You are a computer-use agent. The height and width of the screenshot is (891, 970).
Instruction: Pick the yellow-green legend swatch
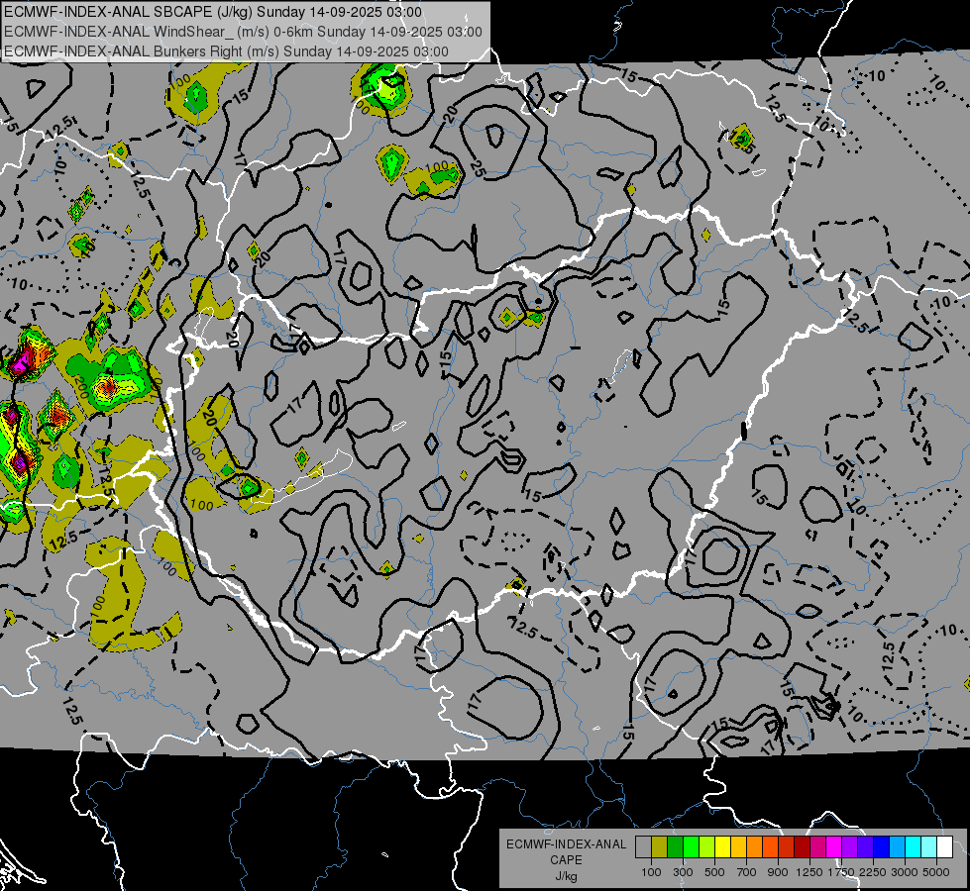706,847
